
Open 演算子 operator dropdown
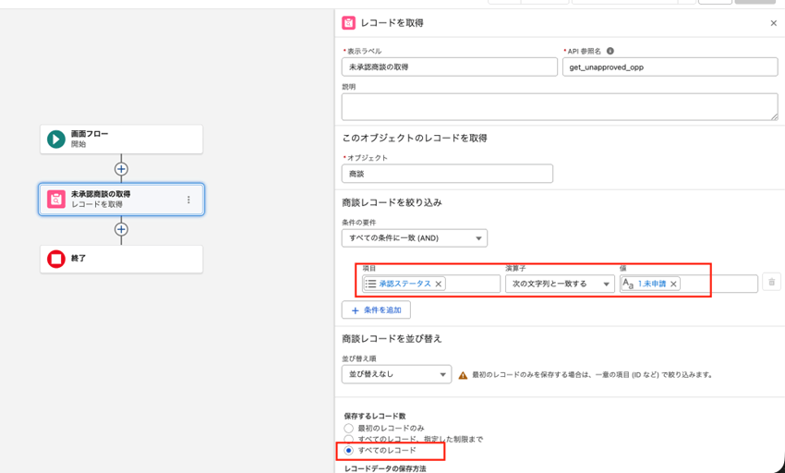(560, 284)
